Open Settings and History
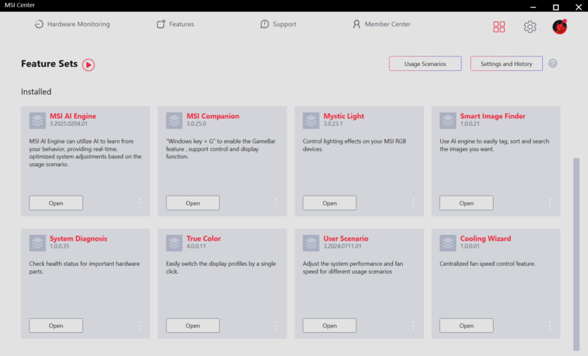The image size is (588, 356). (x=506, y=64)
